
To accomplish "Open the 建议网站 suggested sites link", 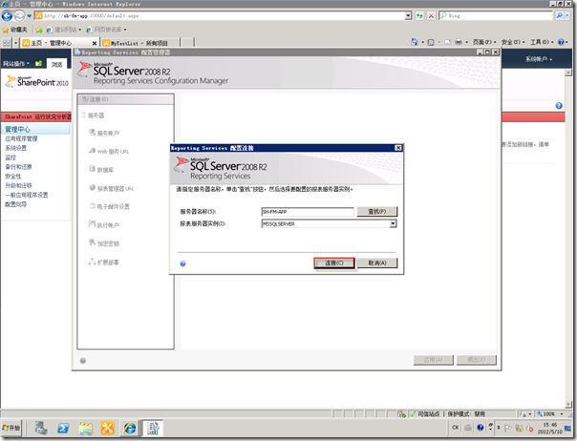I will (64, 30).
